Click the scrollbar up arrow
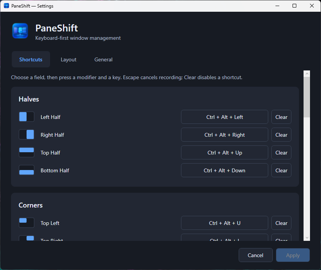 307,73
